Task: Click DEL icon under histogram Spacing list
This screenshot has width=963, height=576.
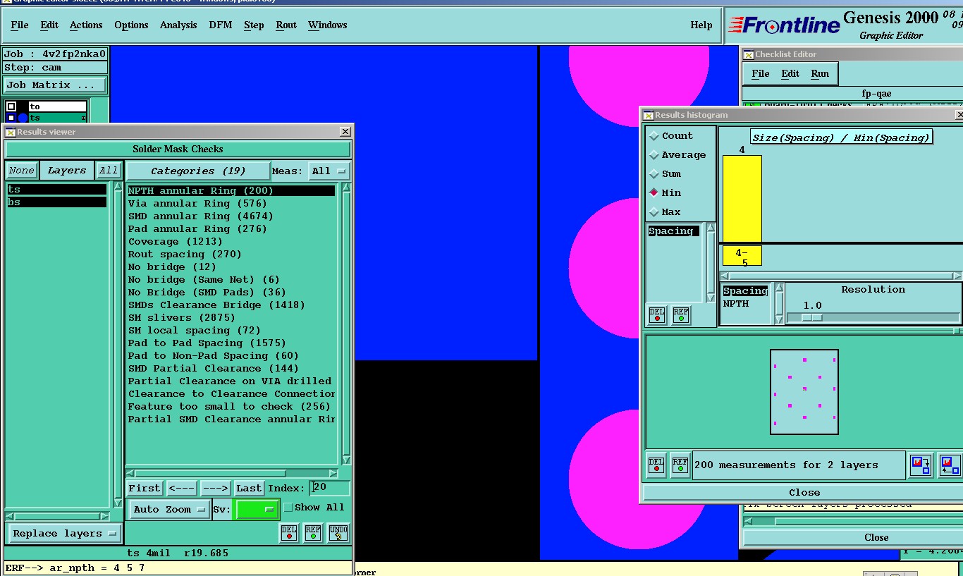Action: pos(657,316)
